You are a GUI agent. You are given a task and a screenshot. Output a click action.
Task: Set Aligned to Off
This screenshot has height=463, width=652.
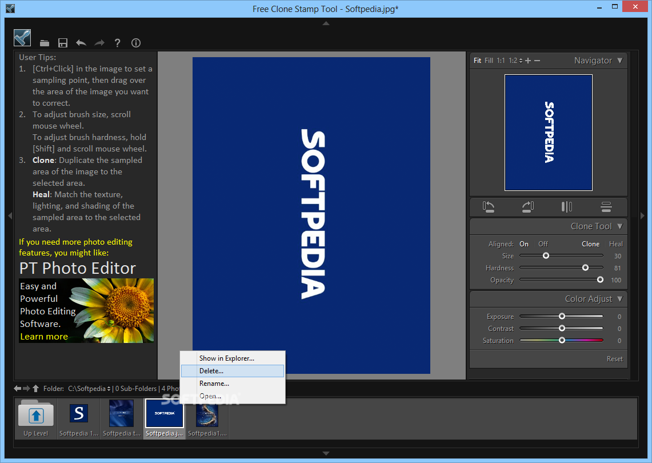pyautogui.click(x=543, y=244)
